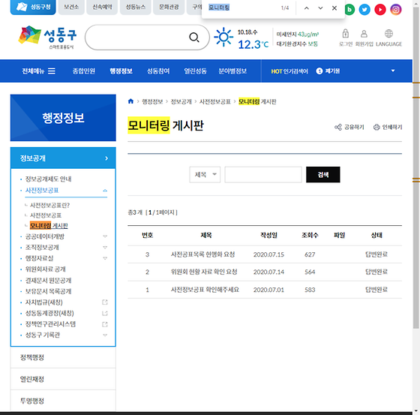420x415 pixels.
Task: Go to next find-in-page match
Action: (320, 8)
